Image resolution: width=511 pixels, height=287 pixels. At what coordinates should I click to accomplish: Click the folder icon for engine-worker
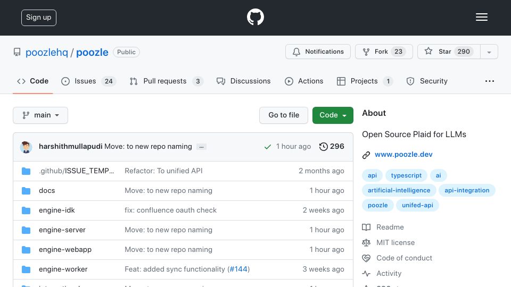(26, 269)
